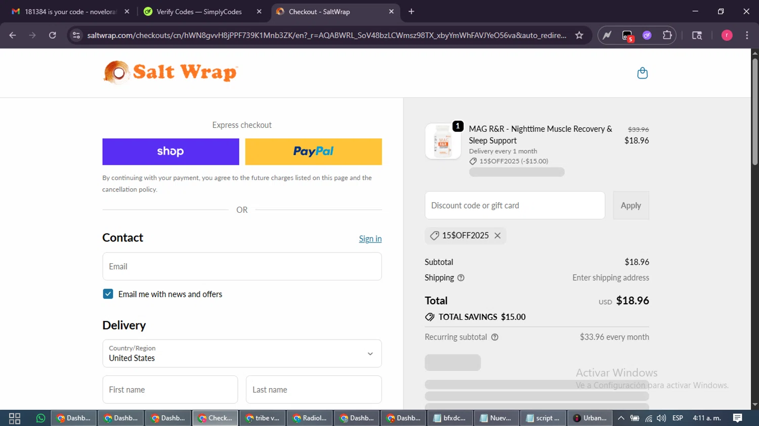The height and width of the screenshot is (426, 759).
Task: Show hidden system tray icons
Action: click(x=621, y=418)
